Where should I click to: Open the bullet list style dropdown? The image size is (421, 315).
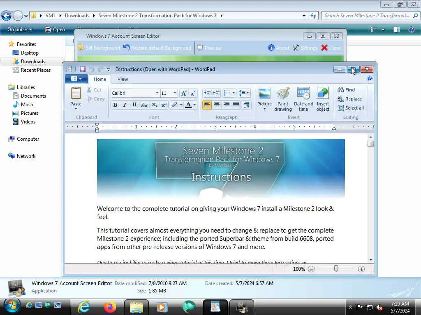tap(234, 93)
